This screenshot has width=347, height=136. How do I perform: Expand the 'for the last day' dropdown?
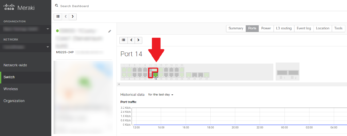[x=161, y=94]
